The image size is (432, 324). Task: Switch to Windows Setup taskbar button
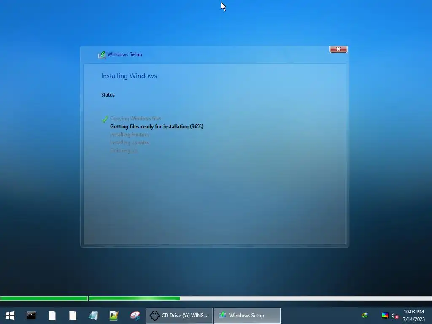[x=247, y=316]
